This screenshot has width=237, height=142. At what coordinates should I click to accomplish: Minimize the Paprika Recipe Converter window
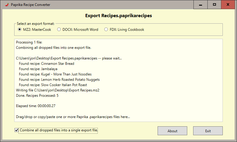[201, 5]
